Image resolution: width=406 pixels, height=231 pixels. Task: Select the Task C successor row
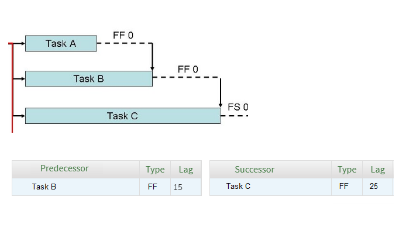pos(301,187)
